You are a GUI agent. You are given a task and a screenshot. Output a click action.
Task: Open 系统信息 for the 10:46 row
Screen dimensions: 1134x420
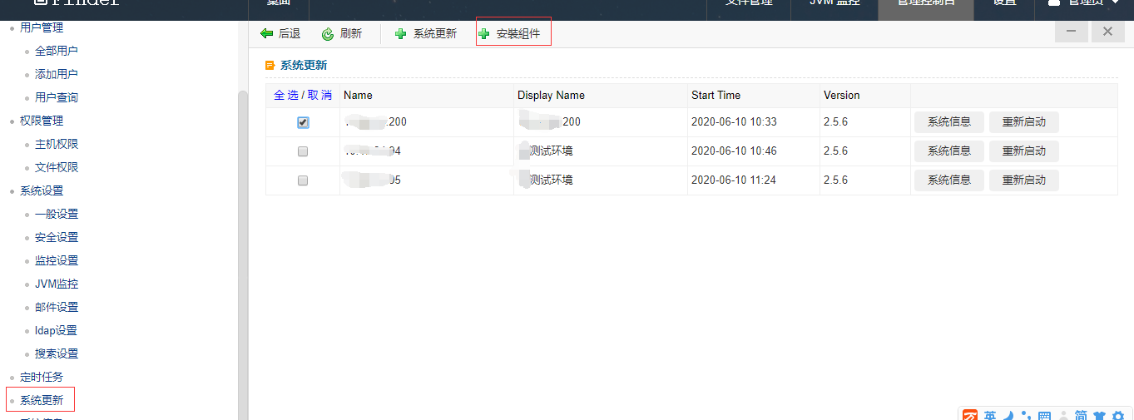[x=949, y=151]
